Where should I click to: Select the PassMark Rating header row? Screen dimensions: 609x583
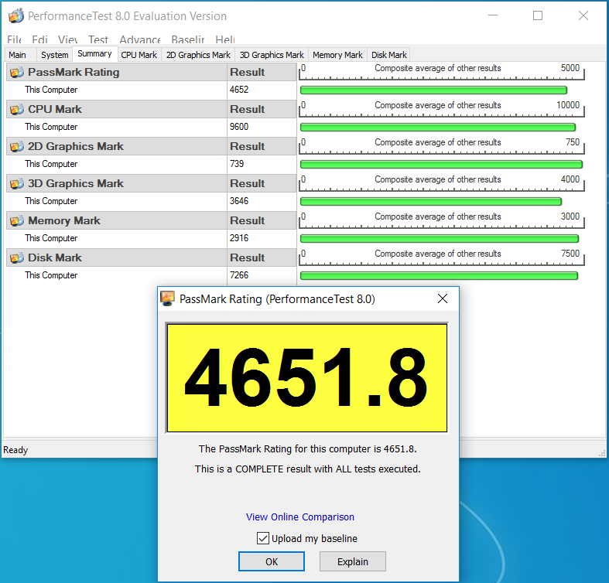pyautogui.click(x=152, y=72)
